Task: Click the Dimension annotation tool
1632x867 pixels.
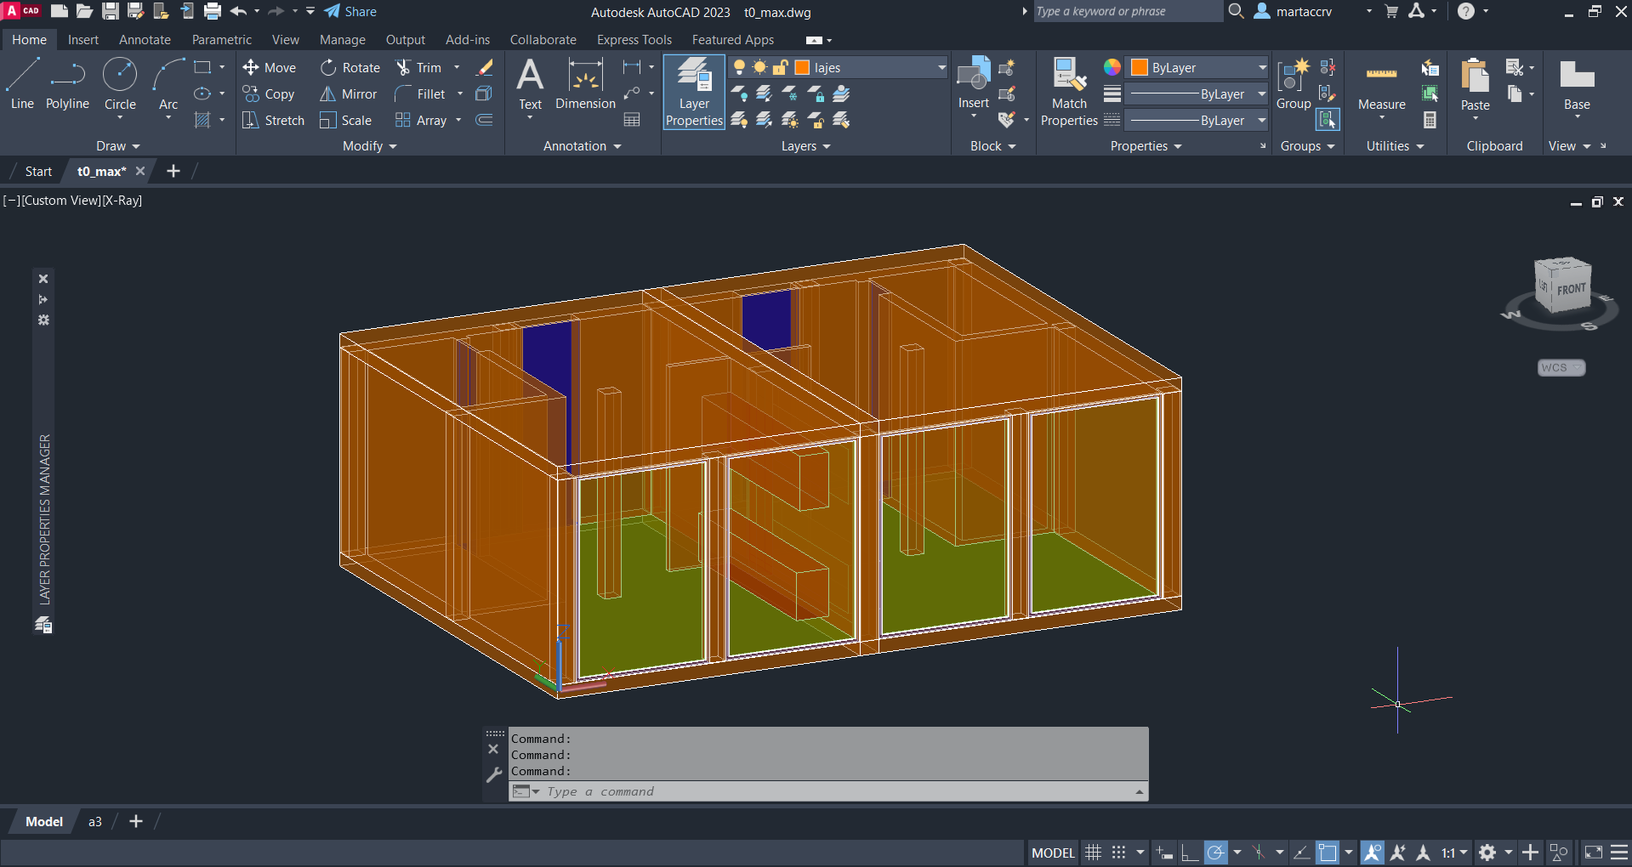Action: (585, 85)
